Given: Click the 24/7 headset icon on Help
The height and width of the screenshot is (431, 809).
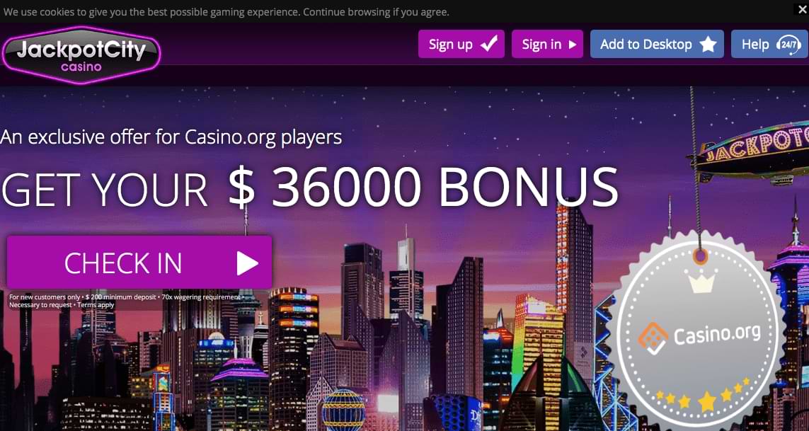Looking at the screenshot, I should tap(788, 45).
